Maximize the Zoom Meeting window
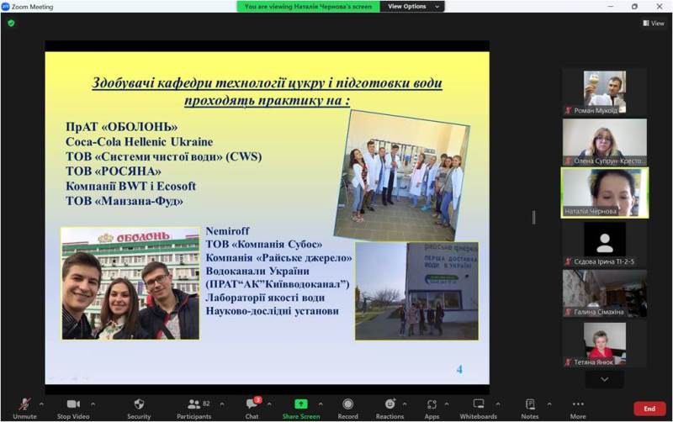 (634, 7)
